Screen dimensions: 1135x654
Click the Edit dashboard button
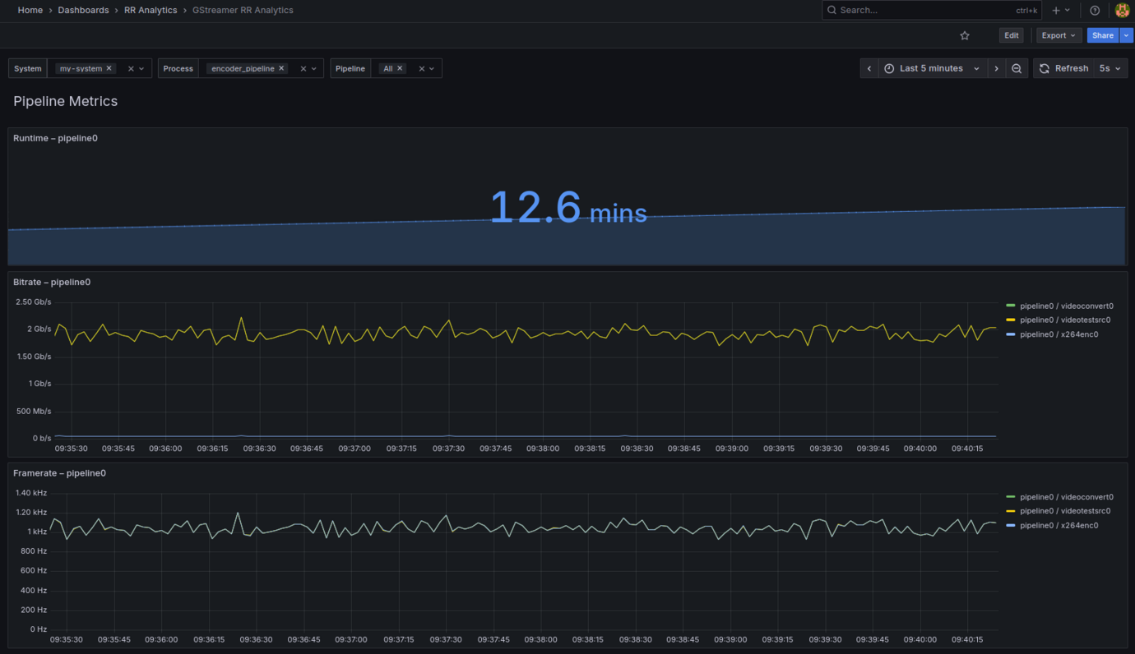point(1012,35)
